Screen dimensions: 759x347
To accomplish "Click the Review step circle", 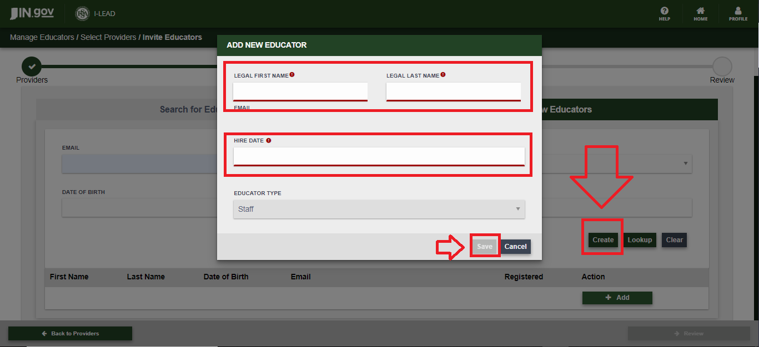I will click(x=722, y=67).
